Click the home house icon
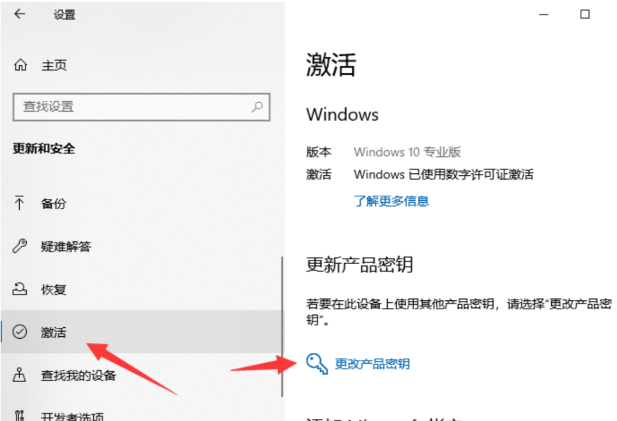 pos(20,64)
